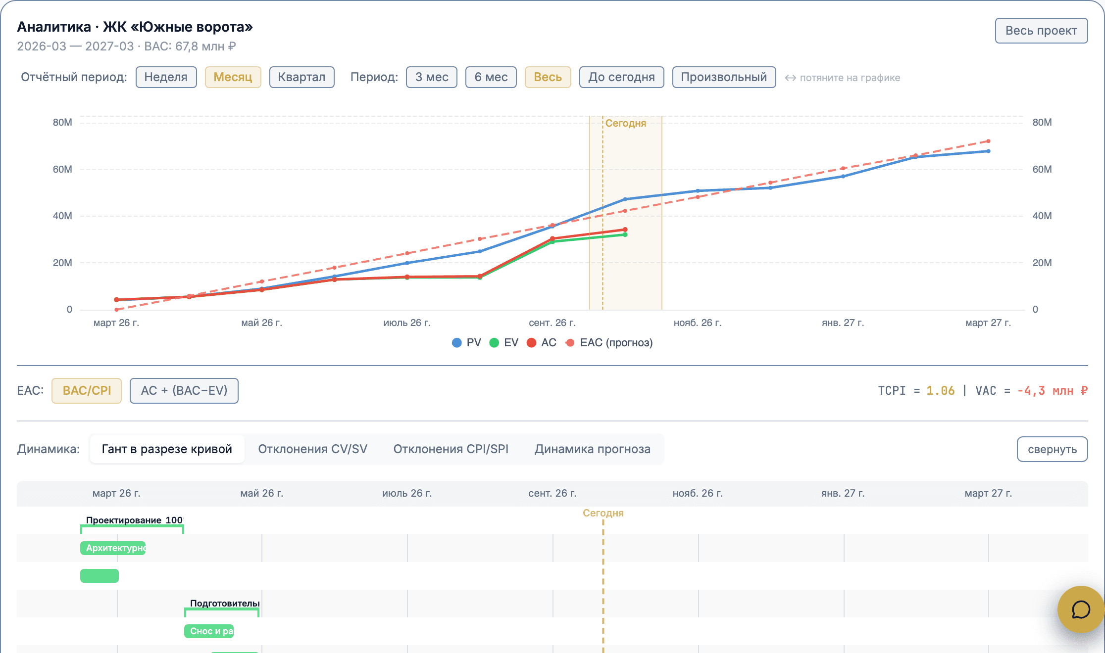Set period to Весь
Image resolution: width=1105 pixels, height=653 pixels.
pos(548,77)
